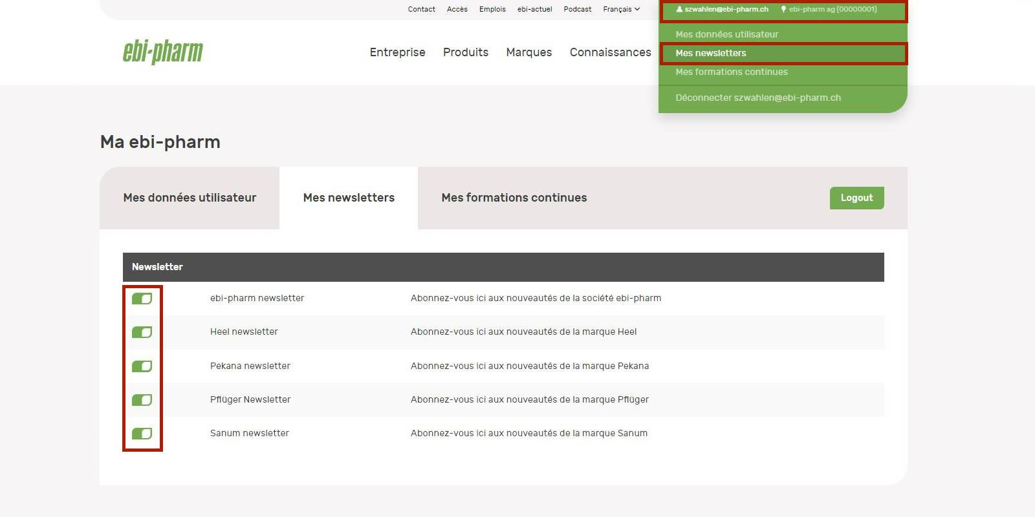This screenshot has height=517, width=1035.
Task: Toggle the Pflüger Newsletter switch
Action: tap(142, 400)
